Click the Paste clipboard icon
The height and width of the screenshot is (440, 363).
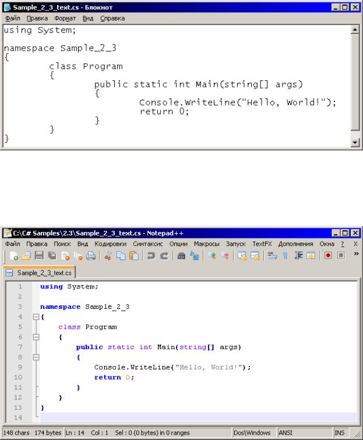coord(134,256)
